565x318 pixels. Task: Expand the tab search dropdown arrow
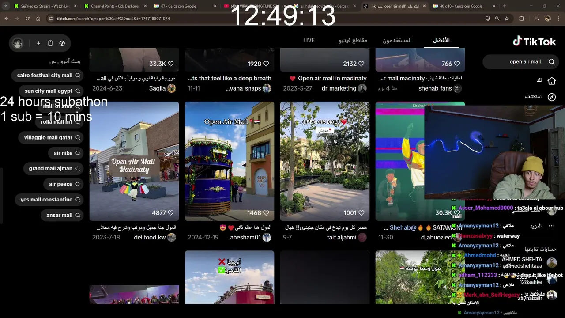[x=6, y=6]
